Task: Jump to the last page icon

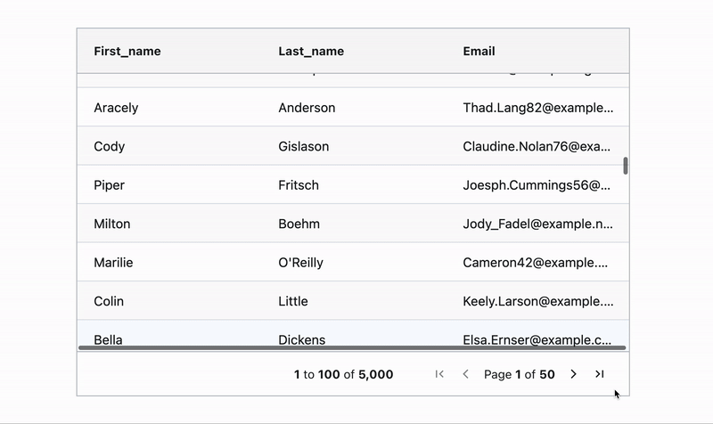Action: pyautogui.click(x=600, y=374)
